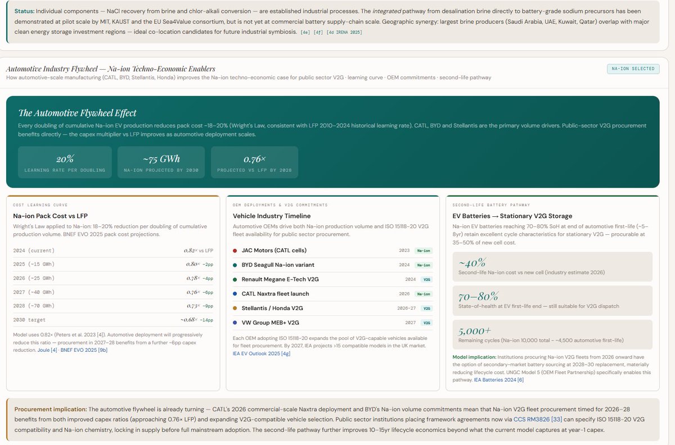Viewport: 675px width, 445px height.
Task: Click the Na-ion tag on CATL Naxtra row
Action: (423, 294)
